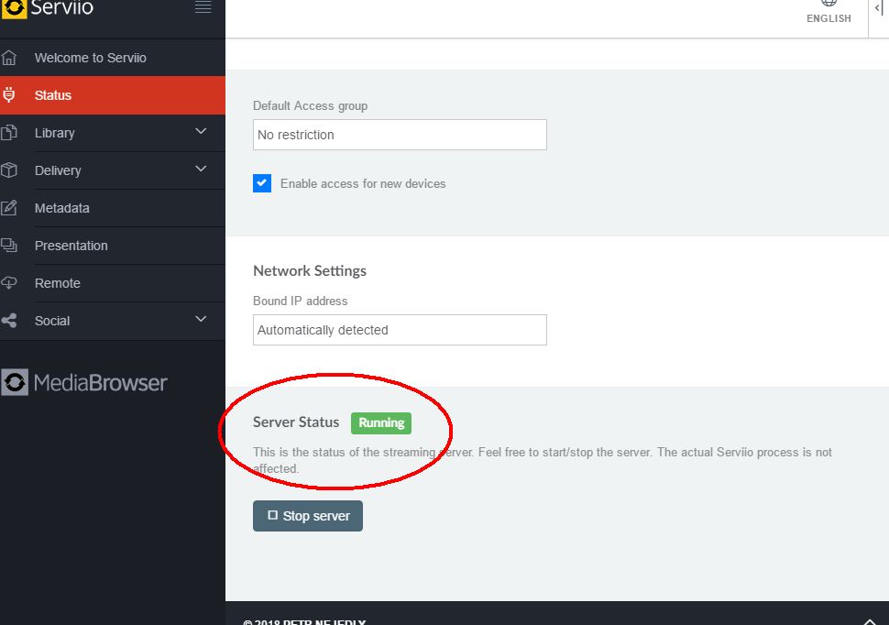Uncheck Enable access for new devices

point(262,183)
